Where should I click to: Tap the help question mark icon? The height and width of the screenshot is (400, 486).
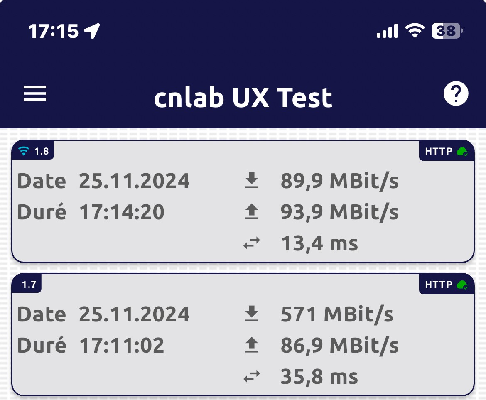(x=456, y=94)
